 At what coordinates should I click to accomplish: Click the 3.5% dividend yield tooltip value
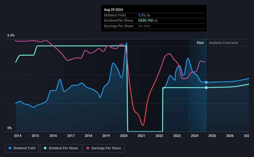coord(142,15)
